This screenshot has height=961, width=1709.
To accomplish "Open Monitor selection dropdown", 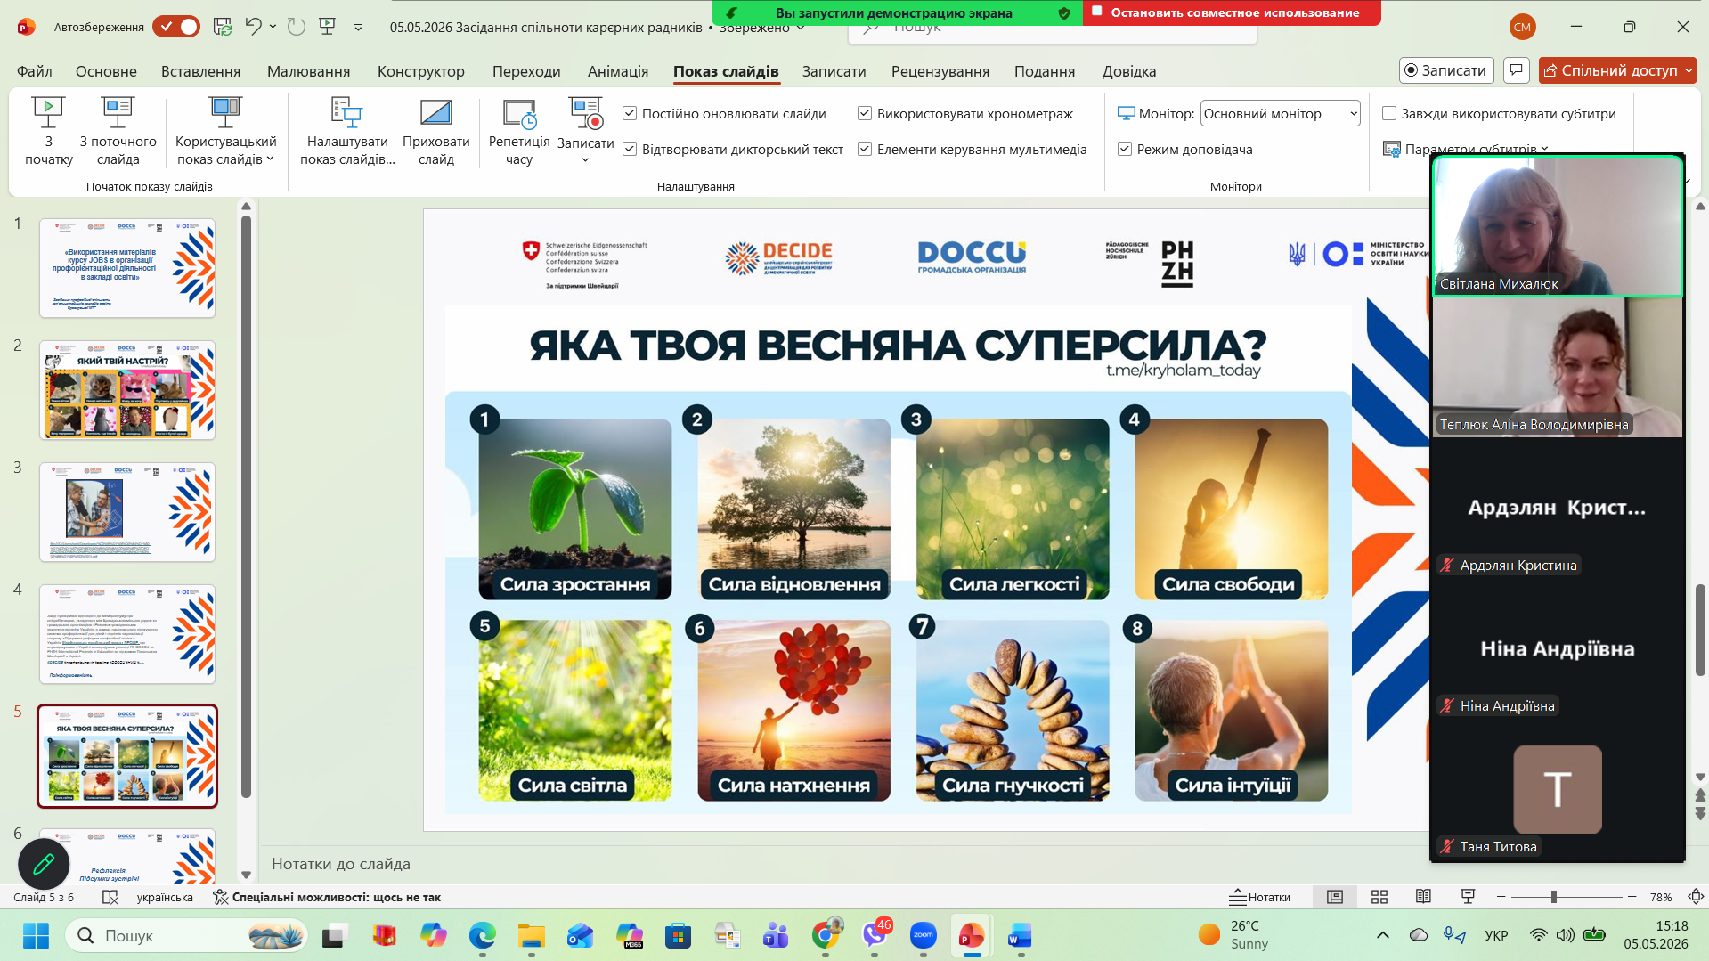I will click(x=1280, y=113).
